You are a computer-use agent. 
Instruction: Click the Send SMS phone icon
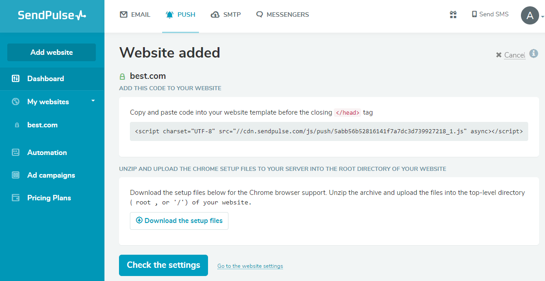click(x=474, y=15)
